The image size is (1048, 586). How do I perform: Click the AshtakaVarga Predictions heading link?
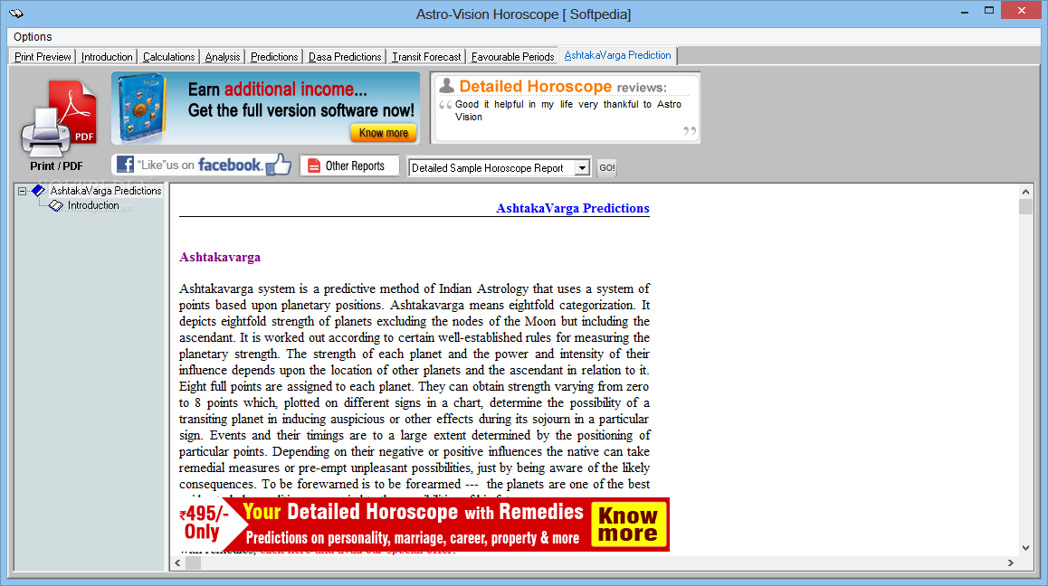[572, 208]
